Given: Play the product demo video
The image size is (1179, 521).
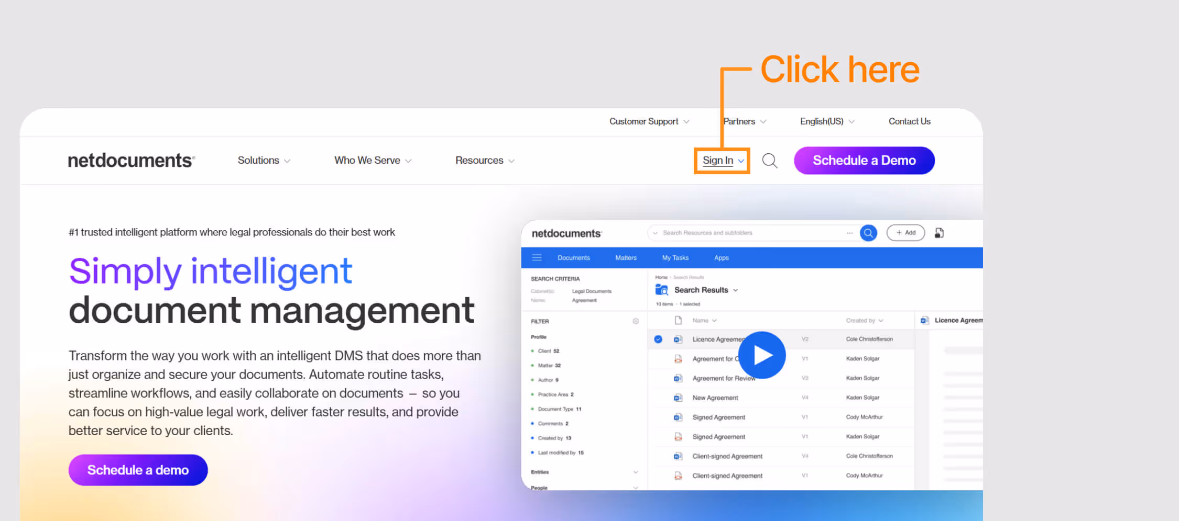Looking at the screenshot, I should tap(762, 355).
